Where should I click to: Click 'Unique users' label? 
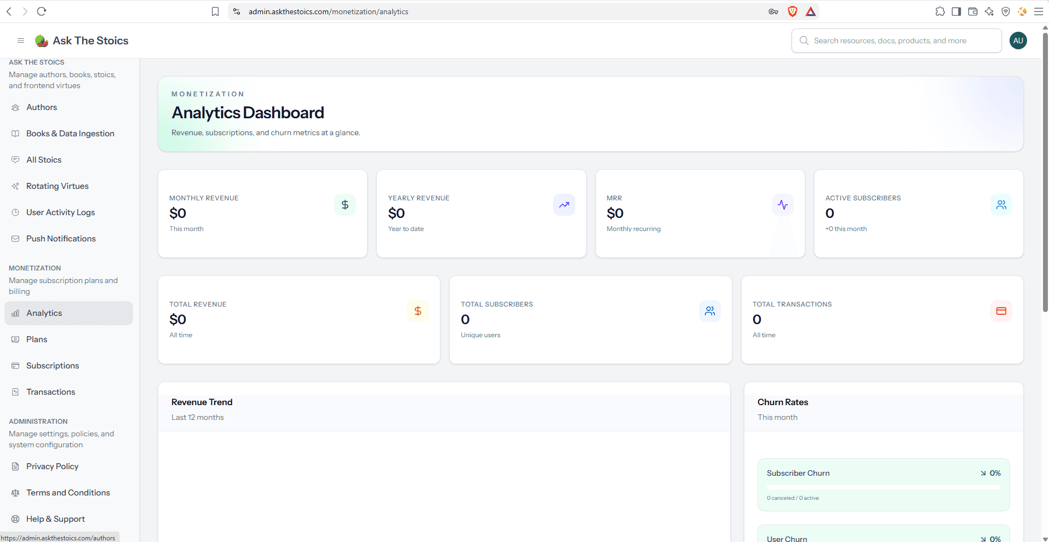(480, 335)
